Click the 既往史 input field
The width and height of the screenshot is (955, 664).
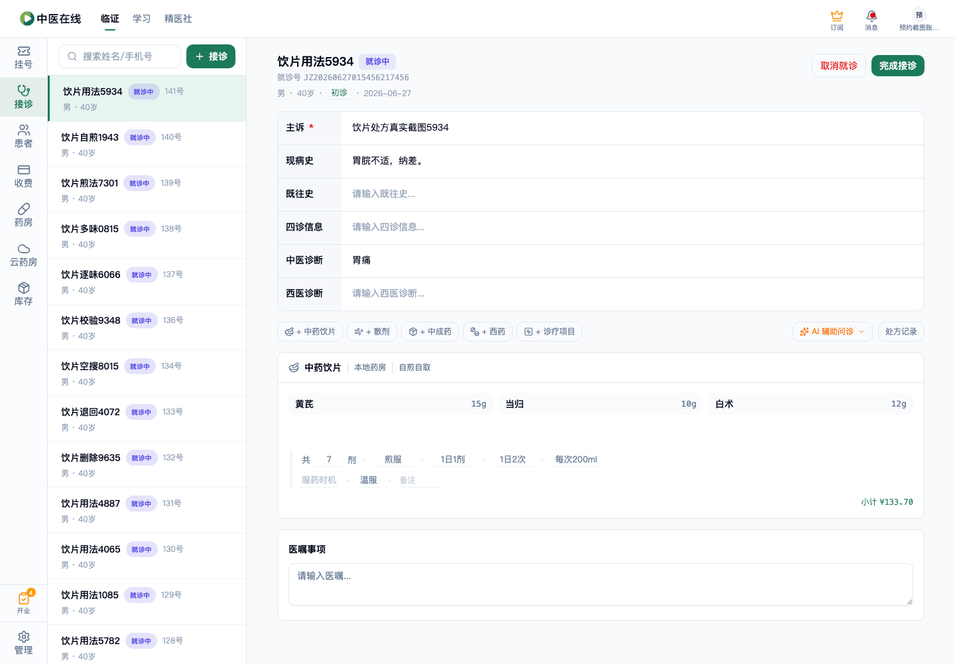point(632,194)
